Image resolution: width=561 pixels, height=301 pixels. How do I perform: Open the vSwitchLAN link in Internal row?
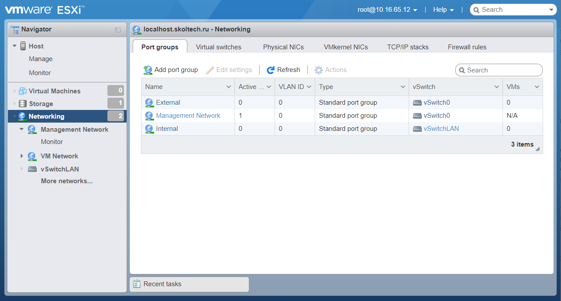pyautogui.click(x=441, y=129)
